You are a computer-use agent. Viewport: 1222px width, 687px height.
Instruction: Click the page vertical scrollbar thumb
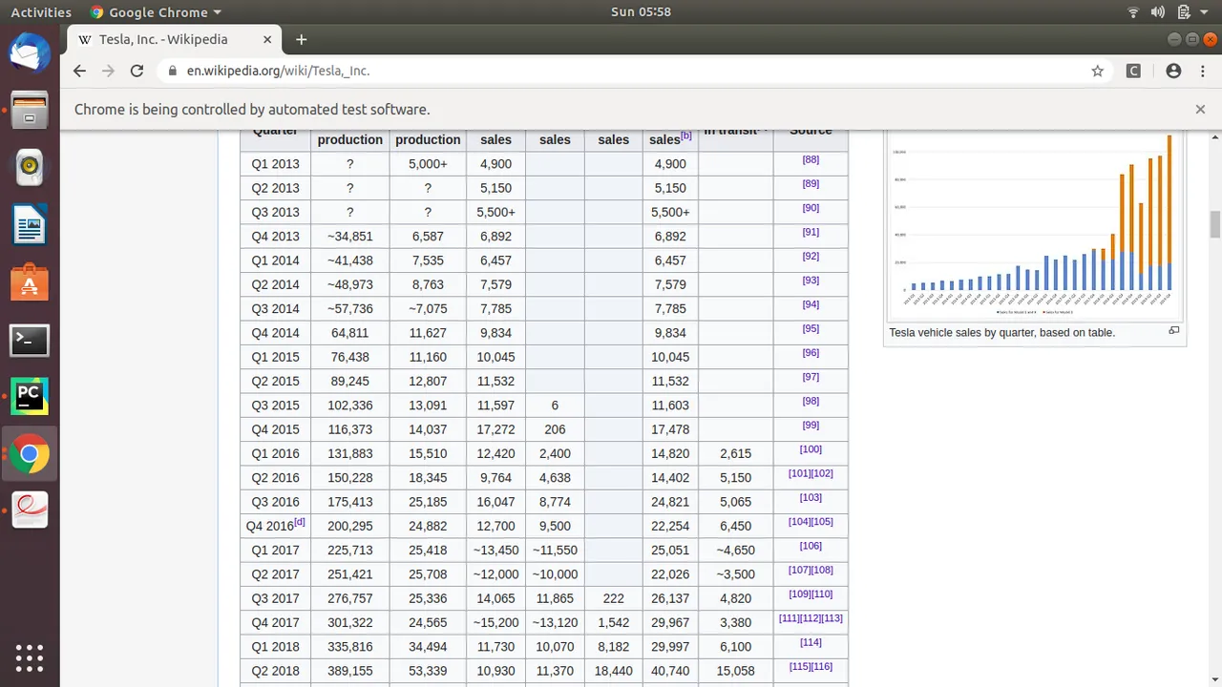1215,225
